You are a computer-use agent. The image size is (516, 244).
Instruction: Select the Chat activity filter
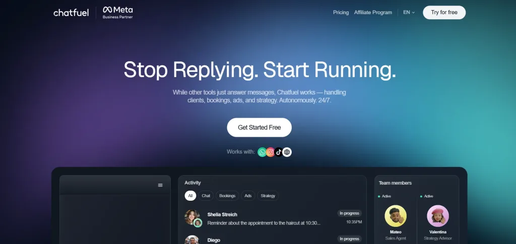(x=206, y=196)
